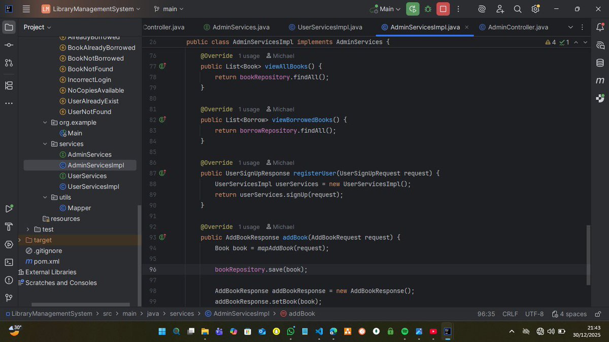Open Windows Start menu
Screen dimensions: 609x342
[x=162, y=331]
